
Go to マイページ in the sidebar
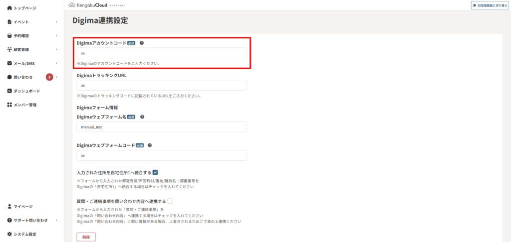point(23,207)
